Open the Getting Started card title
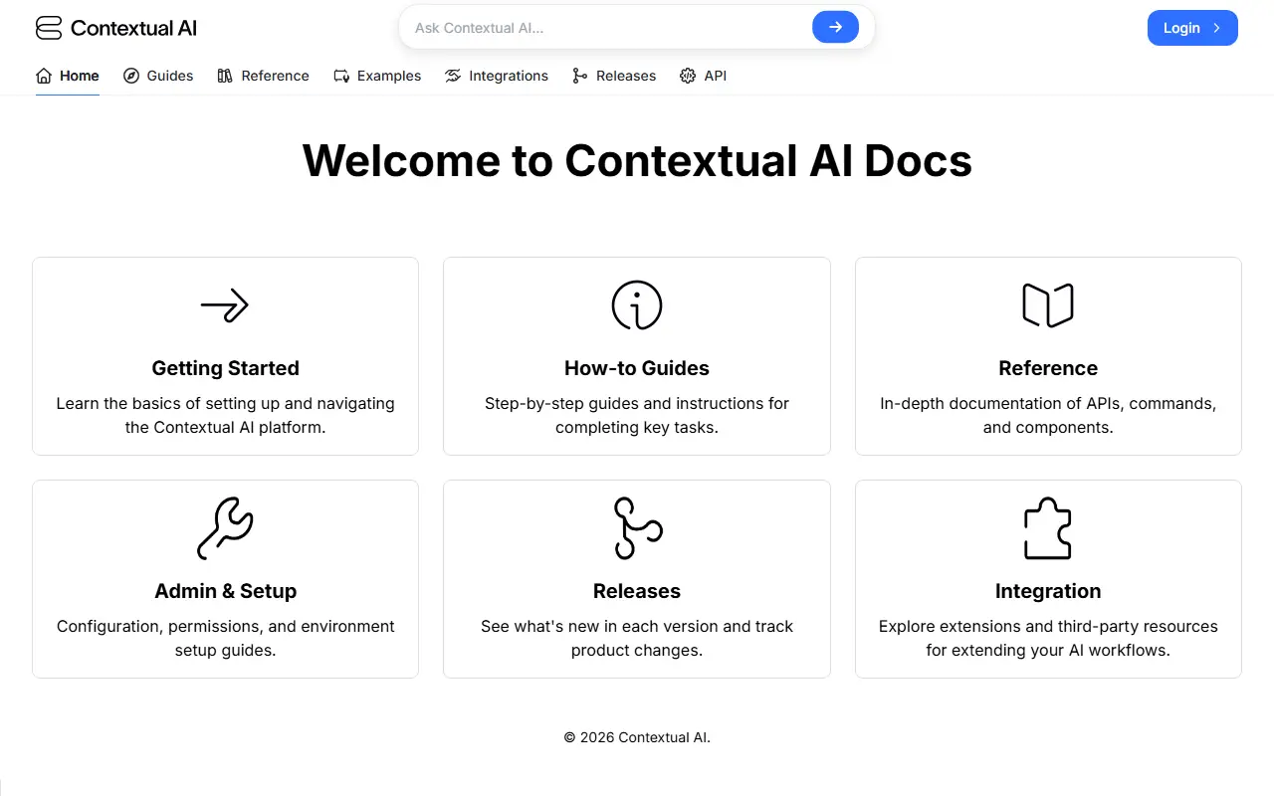Viewport: 1274px width, 796px height. 225,368
